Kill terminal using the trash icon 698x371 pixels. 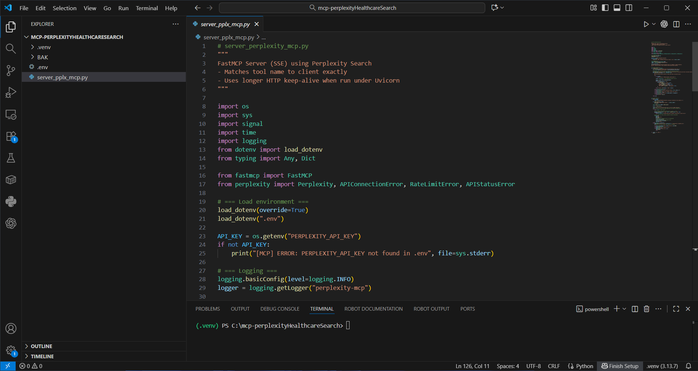click(646, 309)
